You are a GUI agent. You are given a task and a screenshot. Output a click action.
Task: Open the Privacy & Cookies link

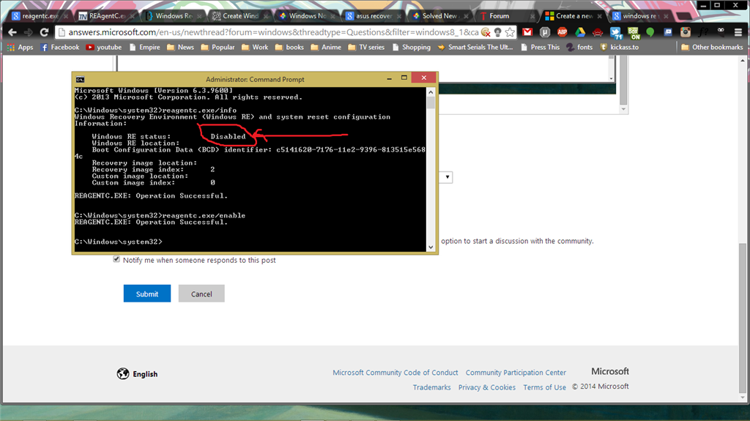pos(487,387)
